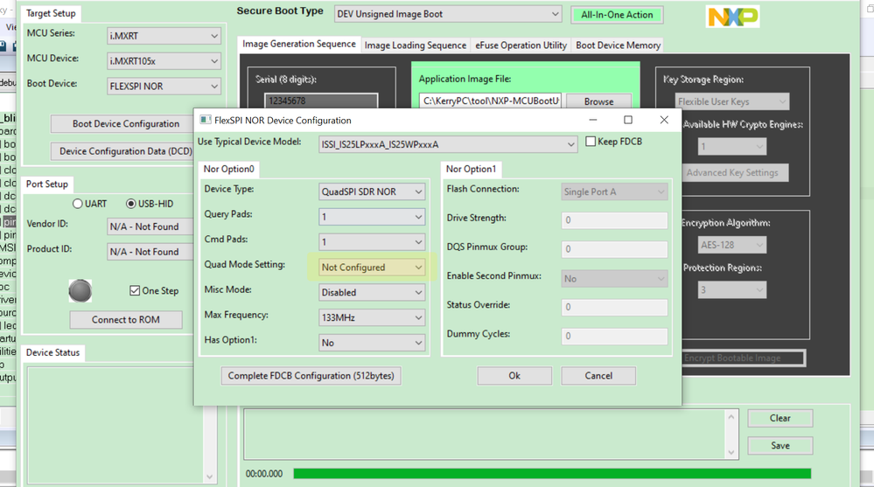Viewport: 874px width, 487px height.
Task: Click log scrollbar up arrow
Action: click(x=731, y=417)
